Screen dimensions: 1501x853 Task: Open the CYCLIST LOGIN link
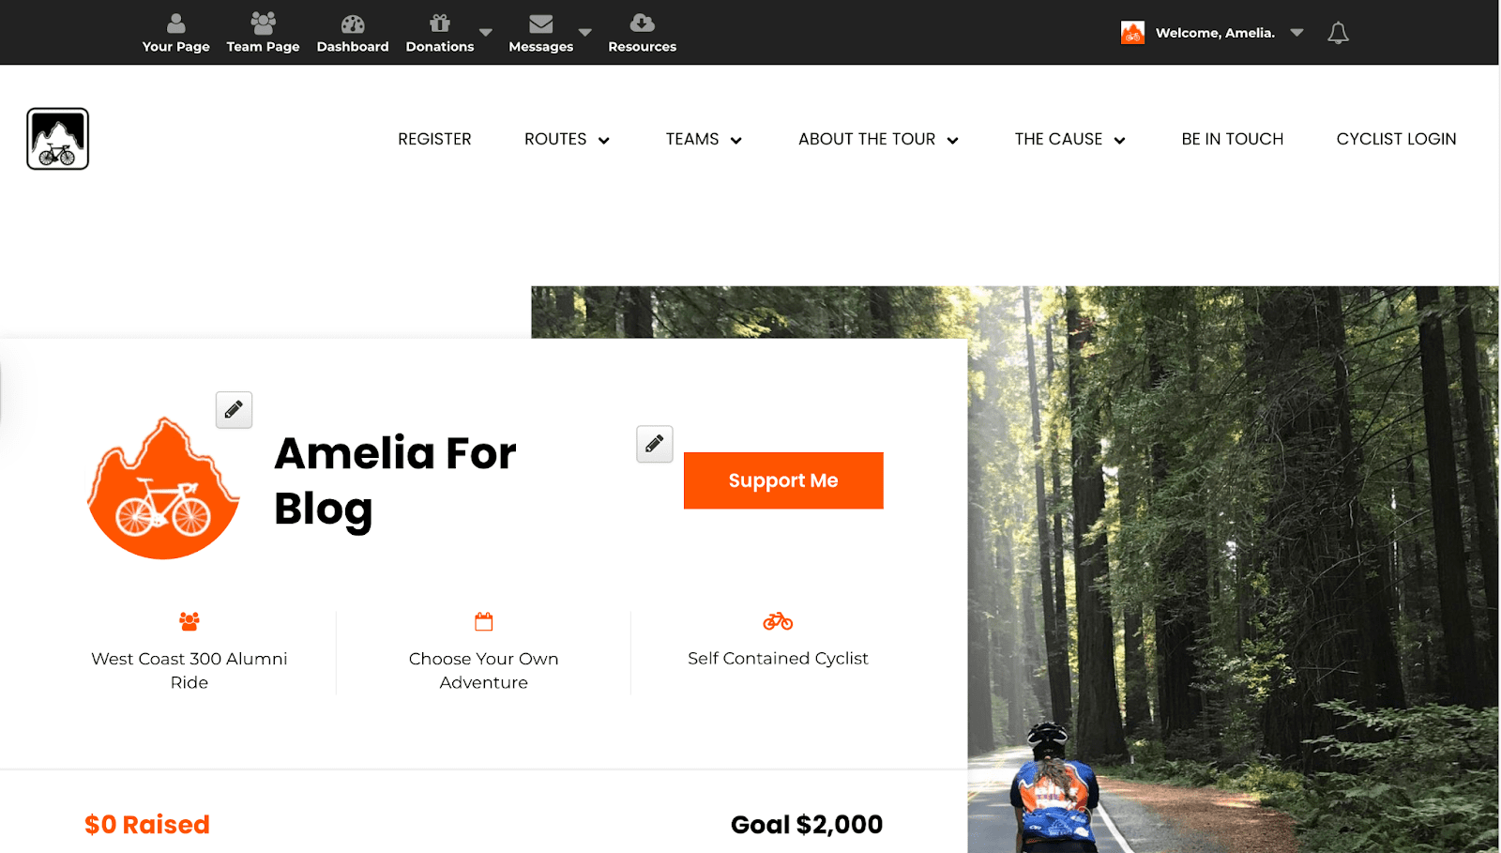coord(1396,139)
